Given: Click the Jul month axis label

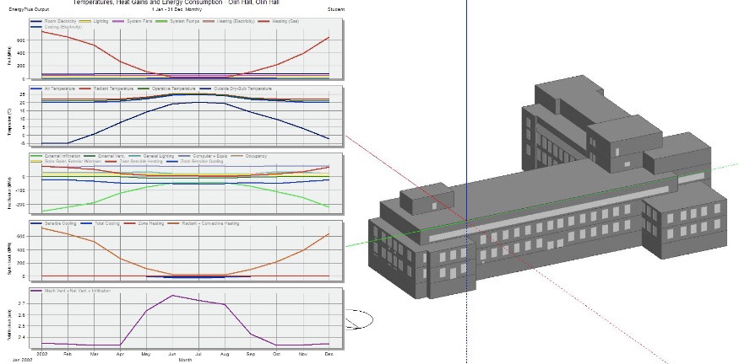Looking at the screenshot, I should point(198,354).
